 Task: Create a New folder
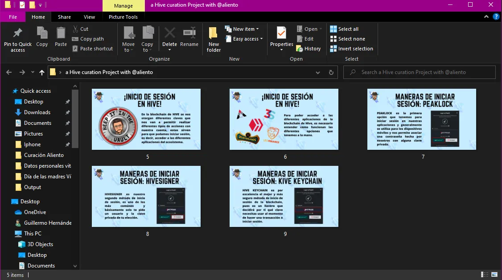(x=214, y=39)
